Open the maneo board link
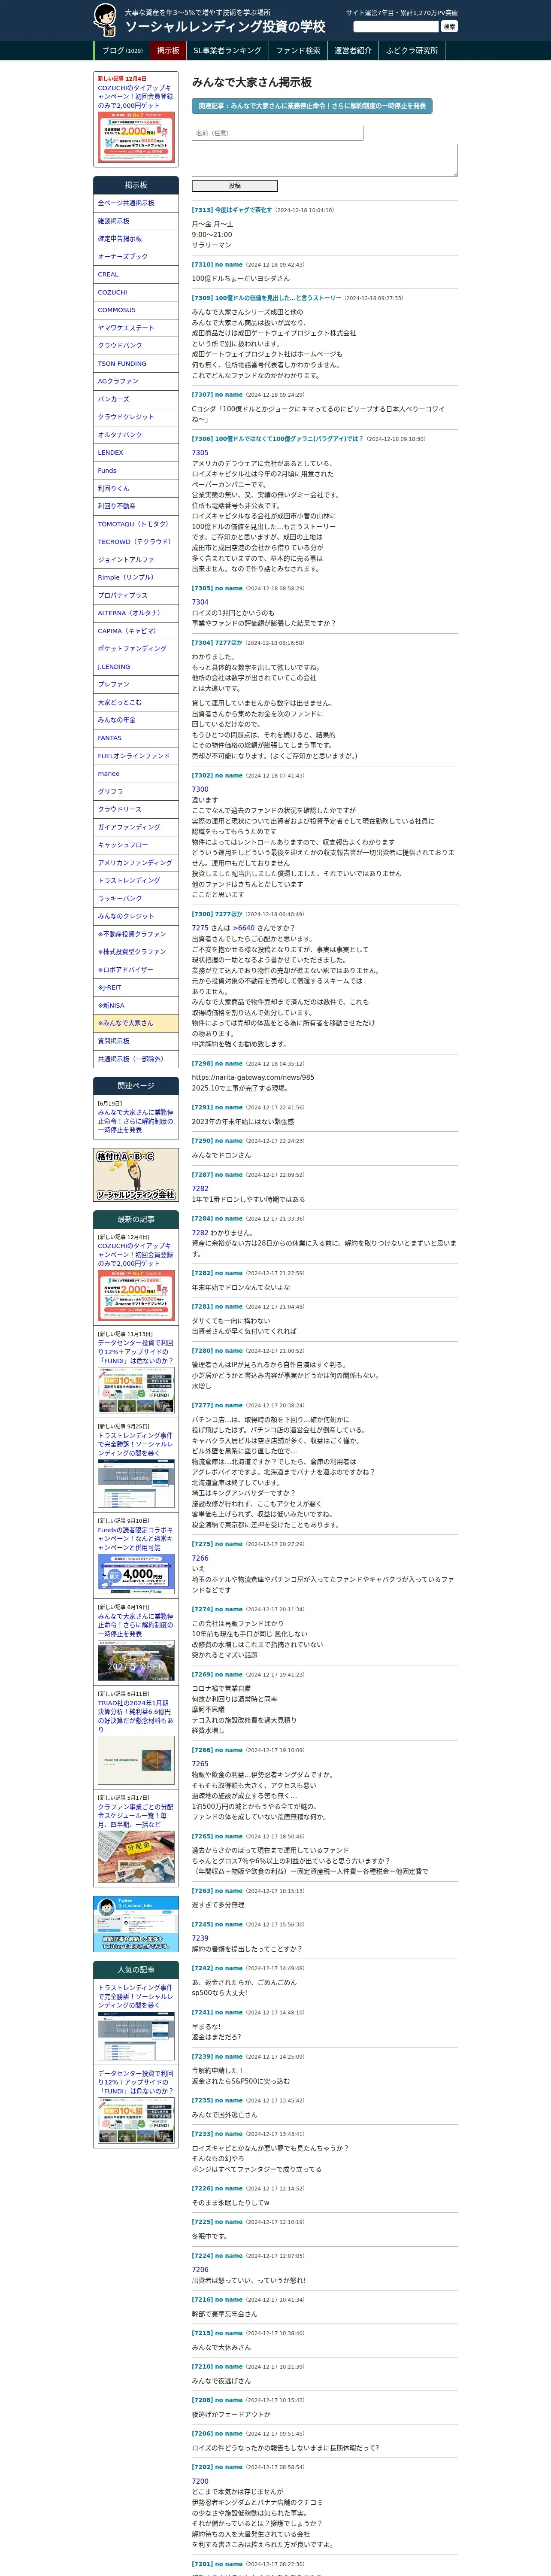551x2576 pixels. point(136,774)
